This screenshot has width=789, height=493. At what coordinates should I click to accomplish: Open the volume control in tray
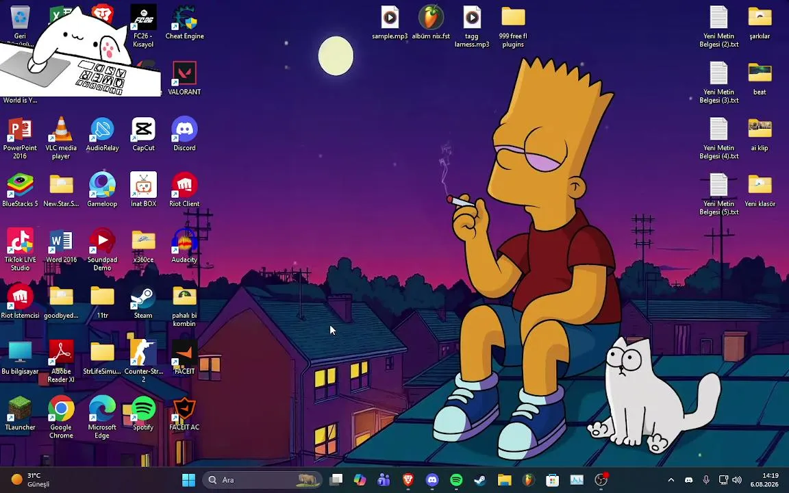(x=737, y=480)
